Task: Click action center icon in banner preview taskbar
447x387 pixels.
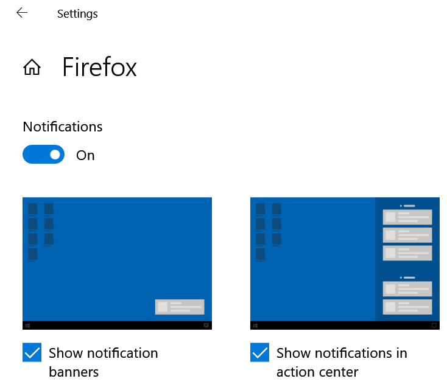Action: pos(206,326)
